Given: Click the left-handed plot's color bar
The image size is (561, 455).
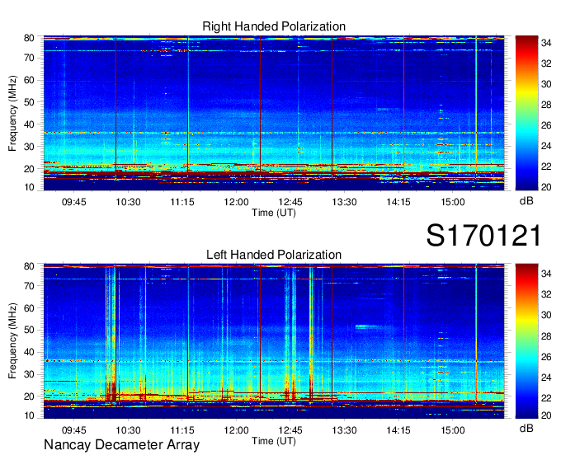Looking at the screenshot, I should [526, 341].
